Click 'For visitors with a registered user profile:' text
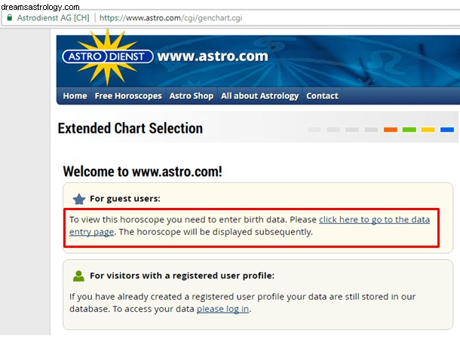 click(182, 276)
